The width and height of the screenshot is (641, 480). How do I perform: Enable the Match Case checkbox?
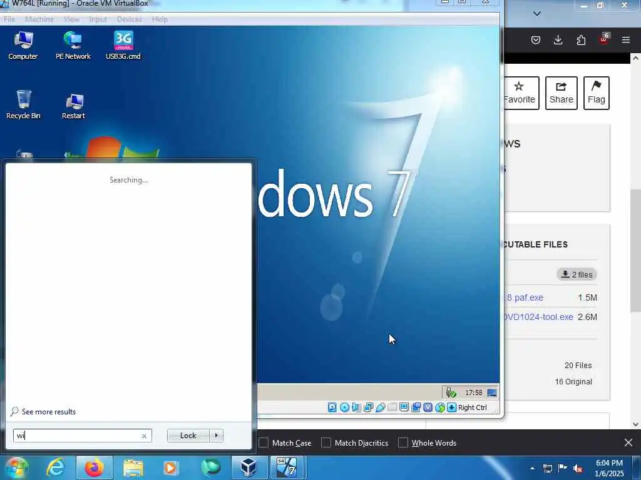[x=264, y=443]
